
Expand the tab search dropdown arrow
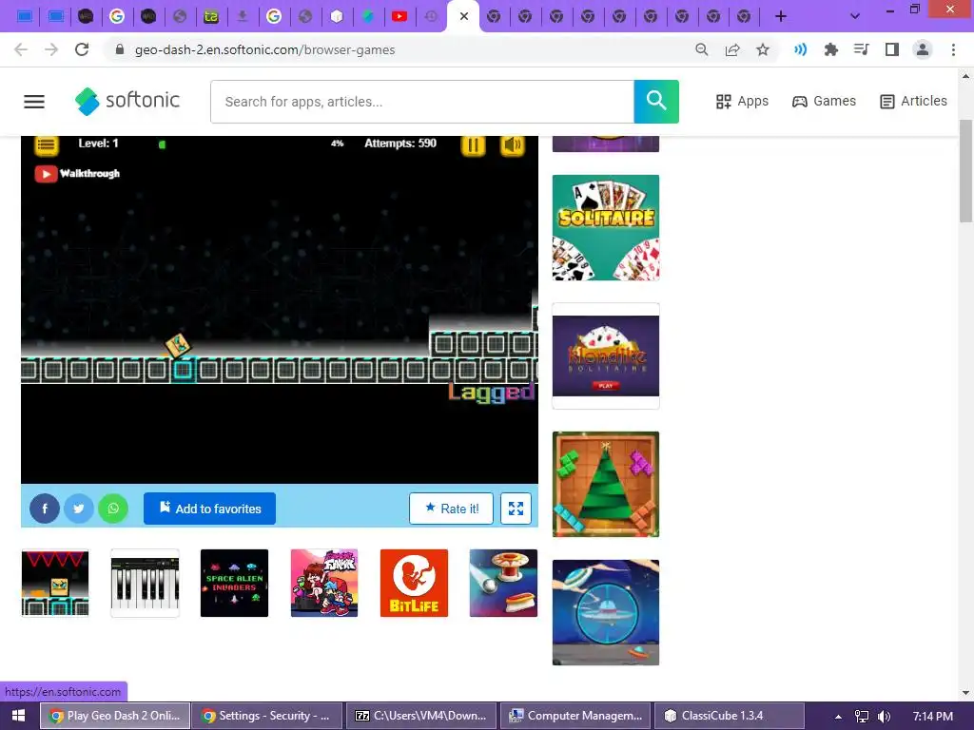point(855,16)
